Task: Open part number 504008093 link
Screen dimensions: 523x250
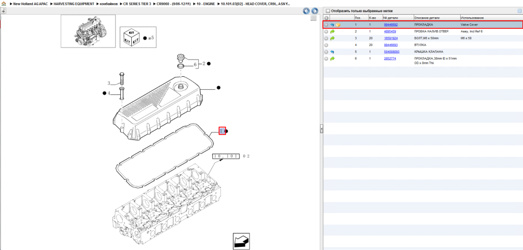Action: (392, 52)
